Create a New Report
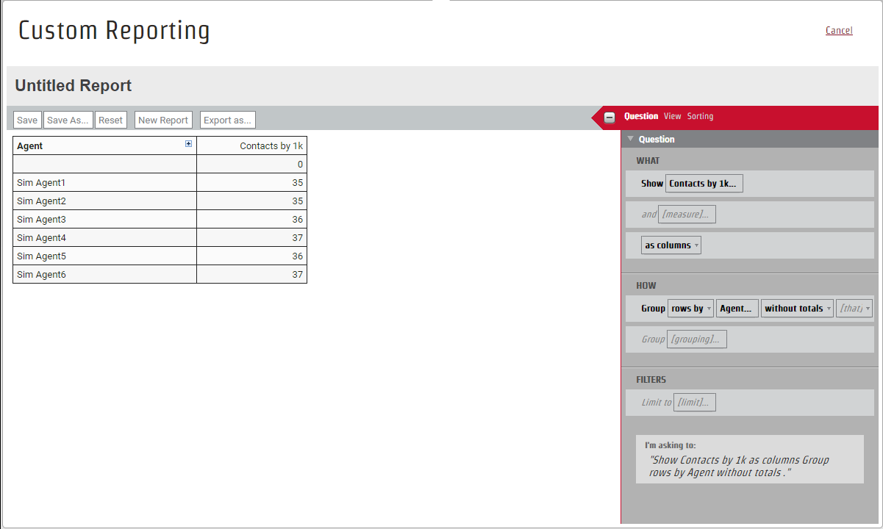This screenshot has width=883, height=529. (163, 120)
